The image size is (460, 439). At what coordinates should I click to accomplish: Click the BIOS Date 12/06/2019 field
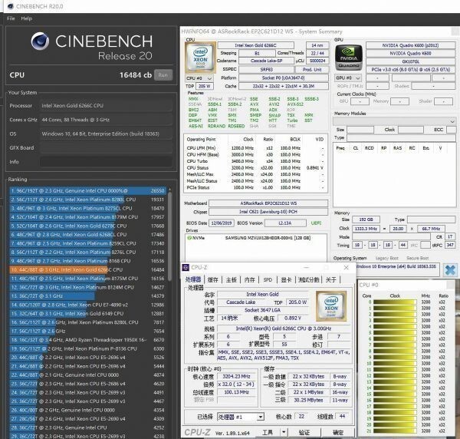pyautogui.click(x=222, y=223)
